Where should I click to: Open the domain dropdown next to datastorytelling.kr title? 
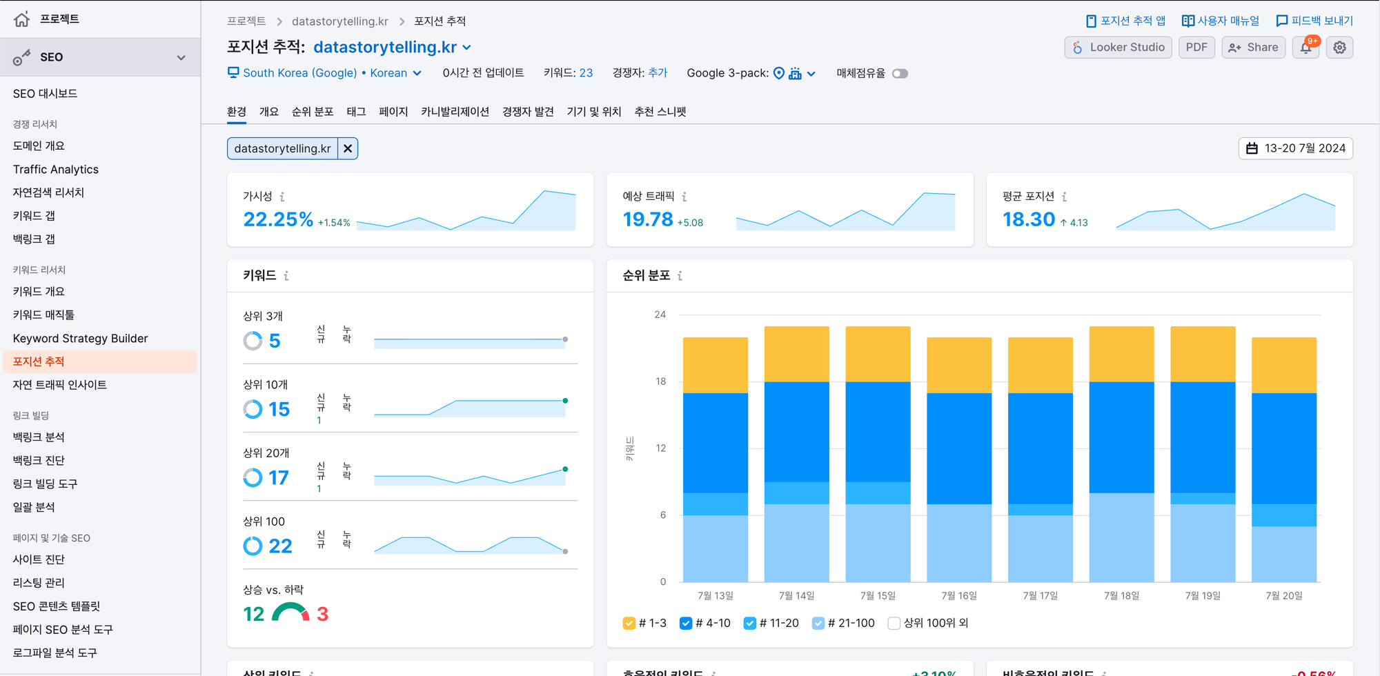(467, 48)
